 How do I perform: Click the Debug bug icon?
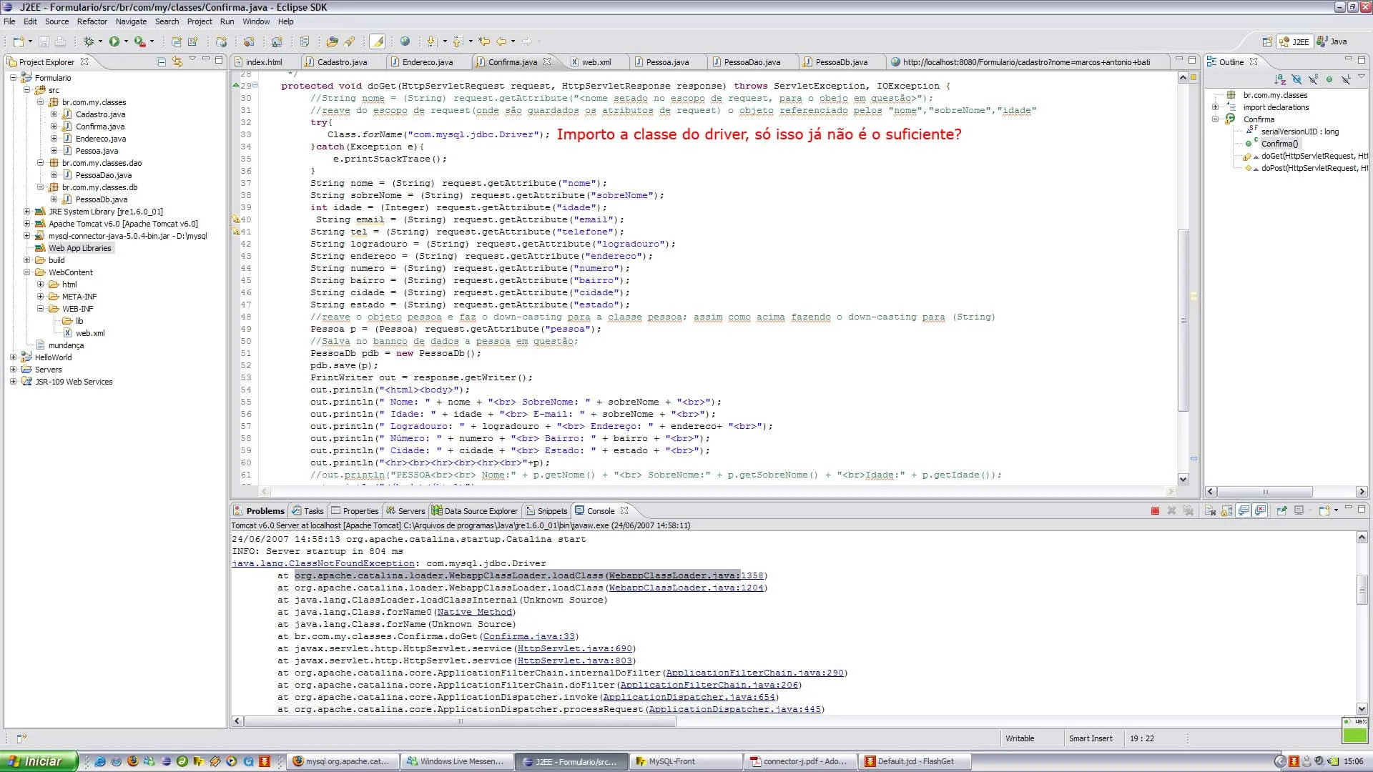pos(89,41)
